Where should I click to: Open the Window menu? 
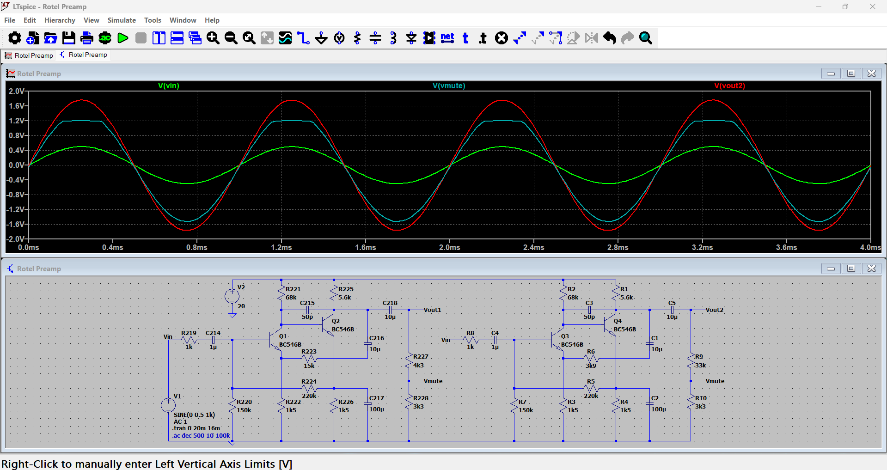[x=183, y=20]
